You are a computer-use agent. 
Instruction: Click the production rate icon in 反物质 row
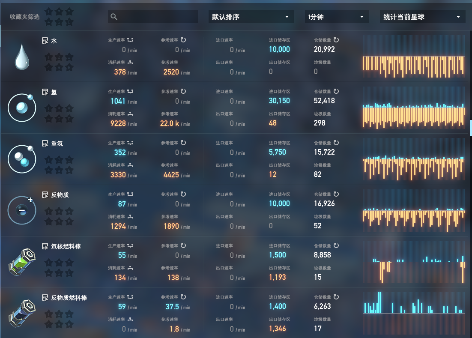pyautogui.click(x=130, y=194)
